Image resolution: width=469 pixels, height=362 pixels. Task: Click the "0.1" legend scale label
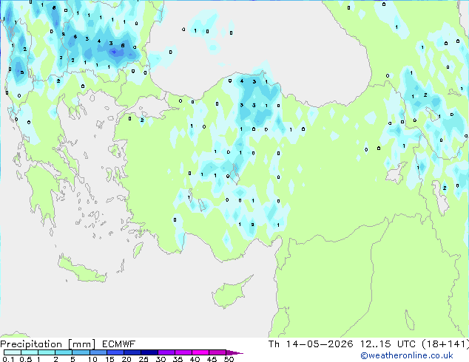pos(8,359)
